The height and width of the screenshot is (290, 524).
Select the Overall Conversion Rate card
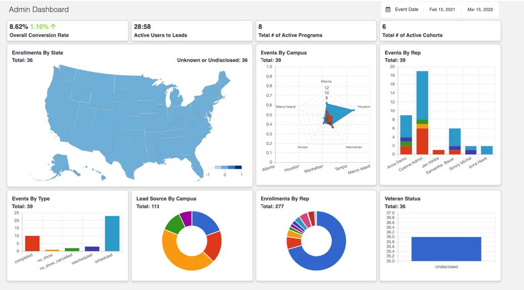click(67, 31)
